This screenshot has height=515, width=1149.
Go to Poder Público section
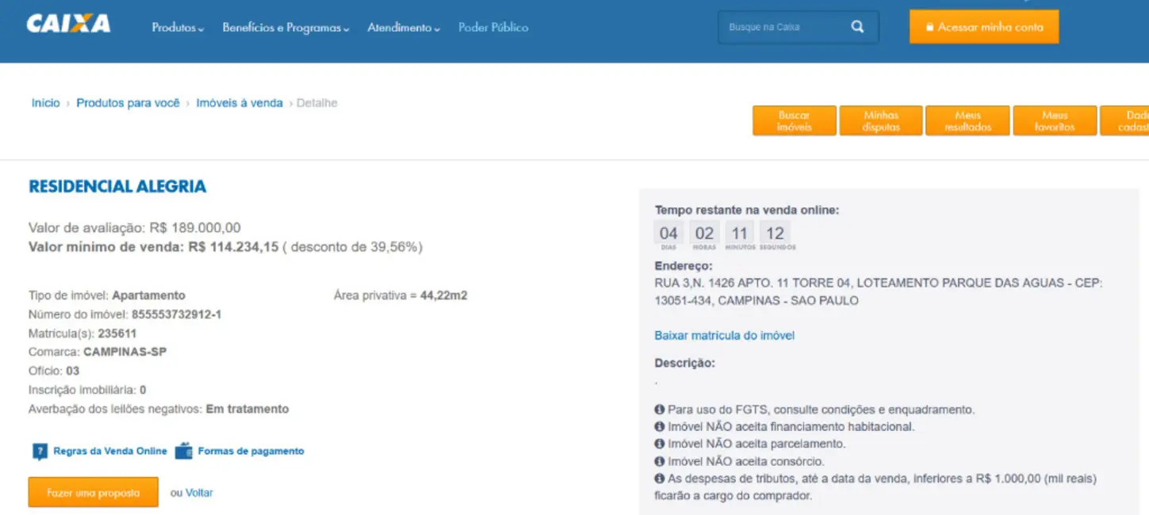pos(493,28)
